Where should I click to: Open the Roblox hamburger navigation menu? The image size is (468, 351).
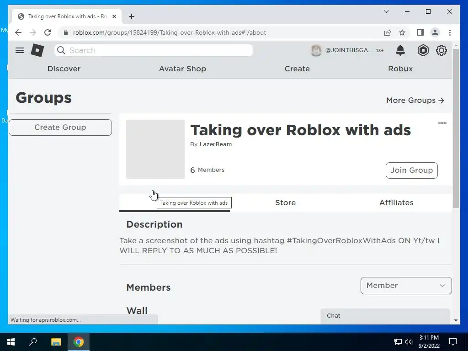point(20,50)
